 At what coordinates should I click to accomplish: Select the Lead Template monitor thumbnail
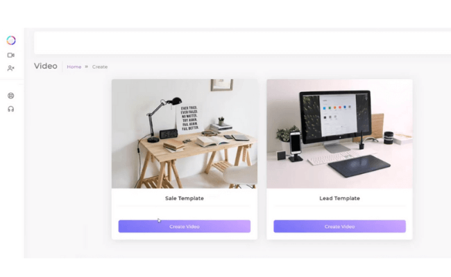340,134
